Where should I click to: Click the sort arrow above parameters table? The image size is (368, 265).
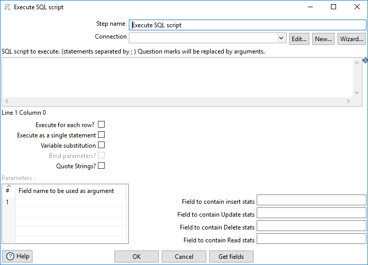[8, 186]
